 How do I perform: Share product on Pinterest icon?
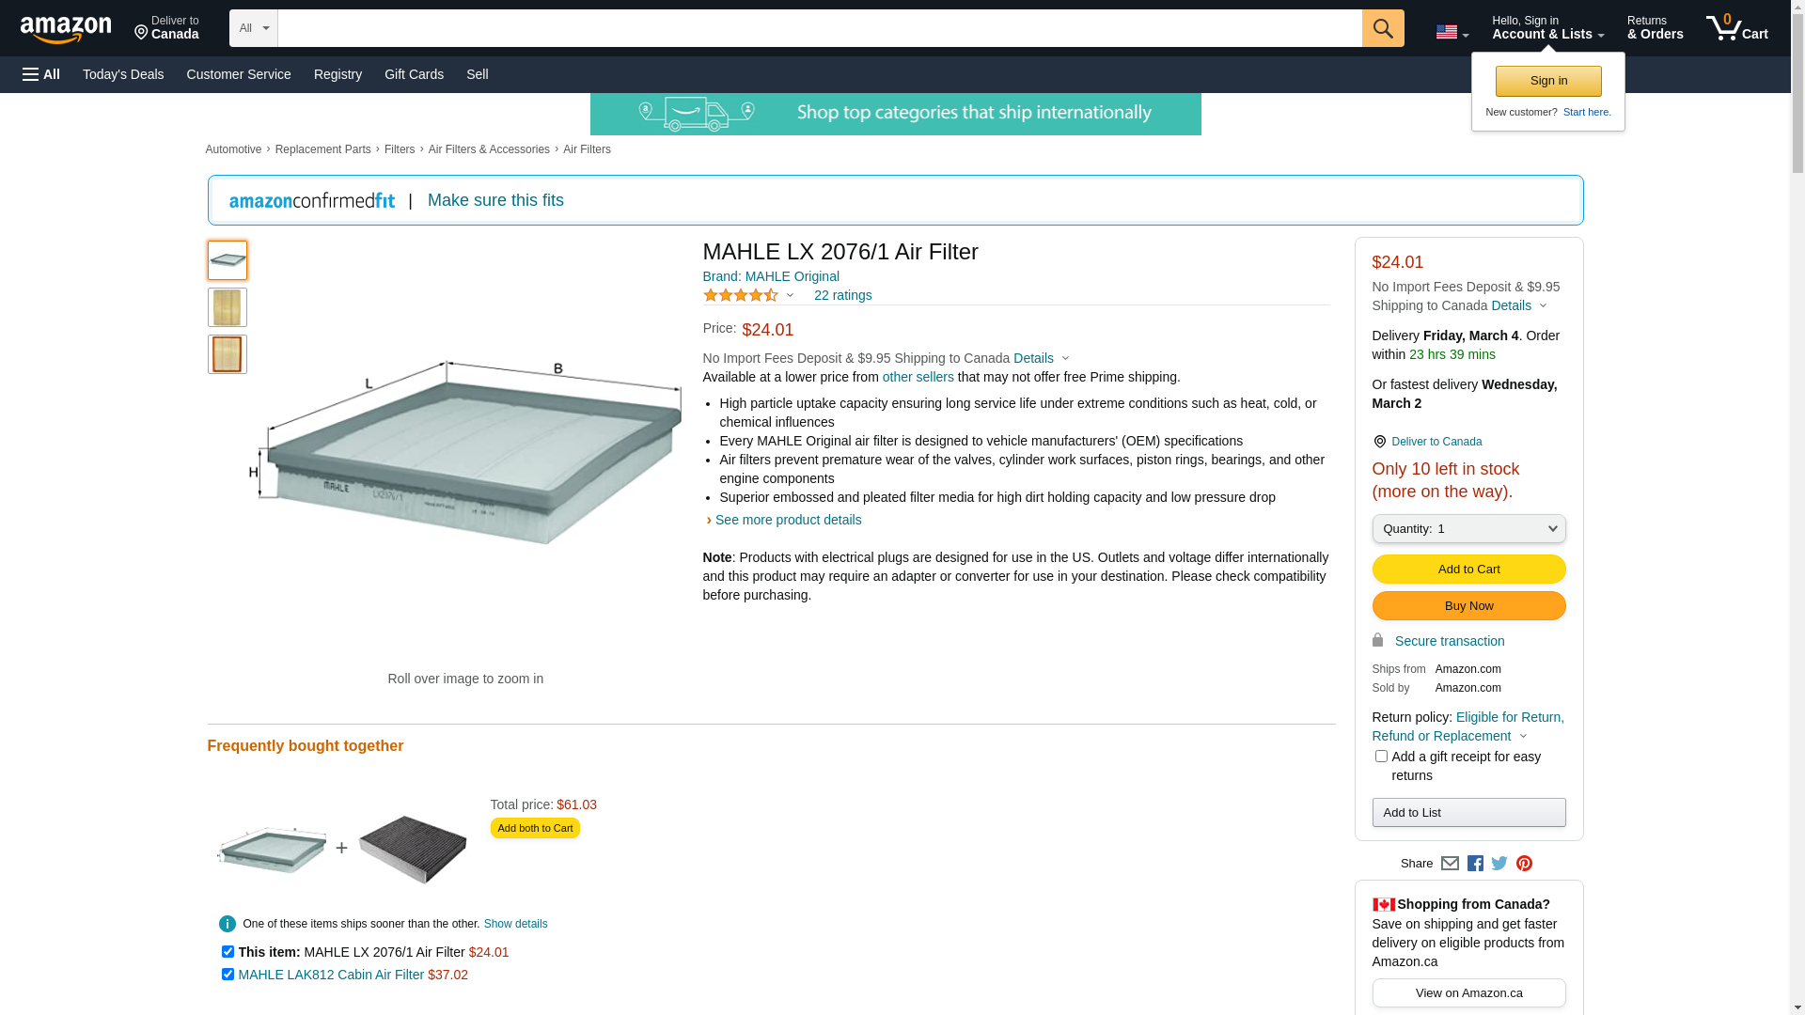tap(1524, 864)
